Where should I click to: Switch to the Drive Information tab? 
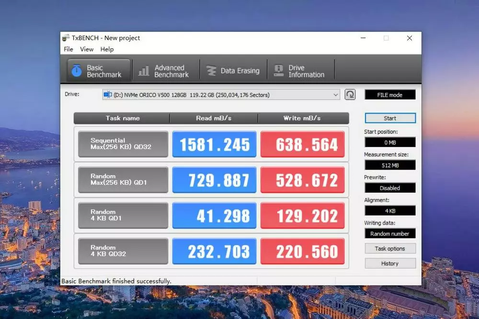[x=301, y=70]
